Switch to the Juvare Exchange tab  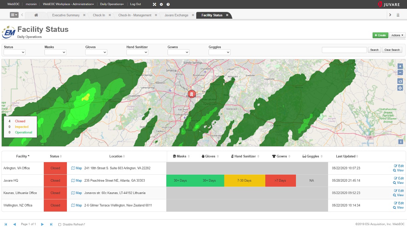tap(176, 15)
